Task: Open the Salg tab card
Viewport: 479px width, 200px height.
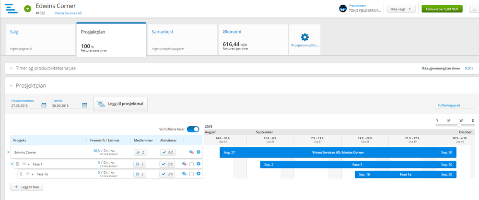Action: coord(40,40)
